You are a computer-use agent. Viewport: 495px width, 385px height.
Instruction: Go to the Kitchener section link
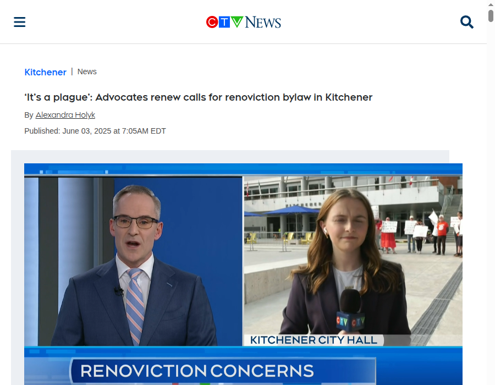(46, 72)
